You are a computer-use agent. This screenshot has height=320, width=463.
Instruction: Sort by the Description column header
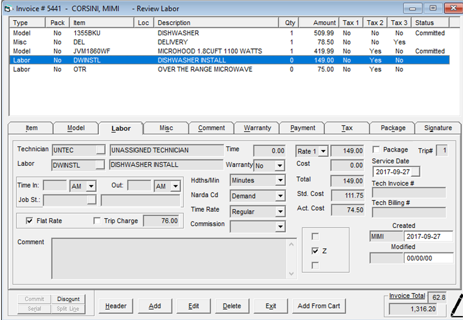pyautogui.click(x=216, y=23)
